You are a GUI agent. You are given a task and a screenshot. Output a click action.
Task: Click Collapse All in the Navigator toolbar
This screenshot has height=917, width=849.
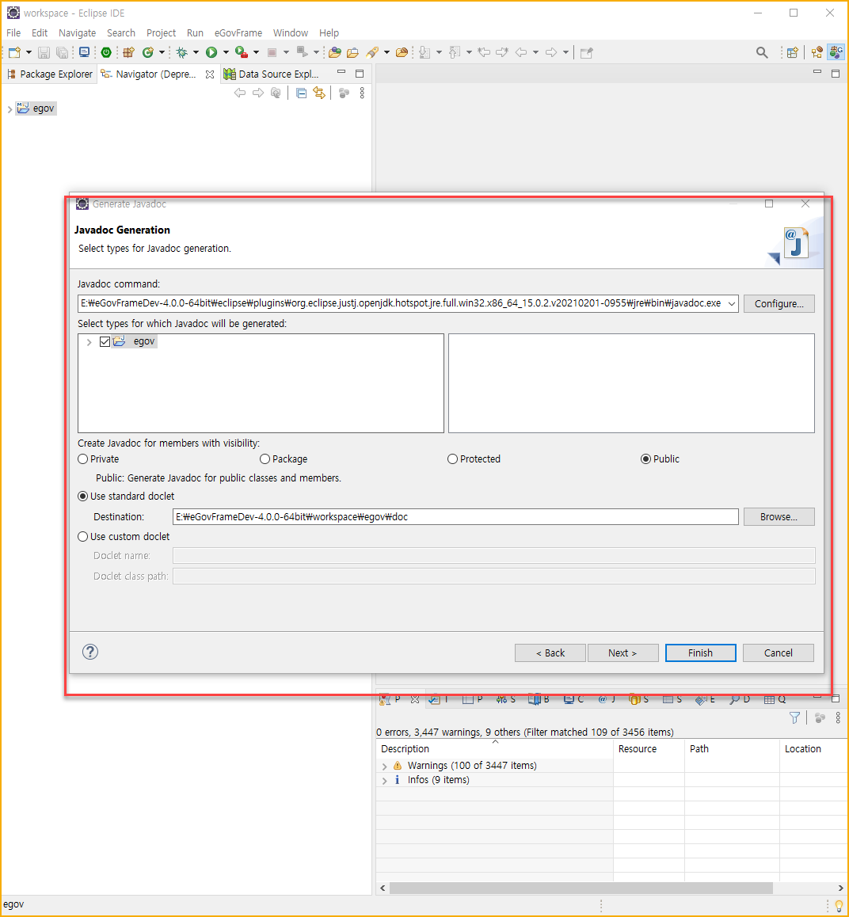click(301, 93)
